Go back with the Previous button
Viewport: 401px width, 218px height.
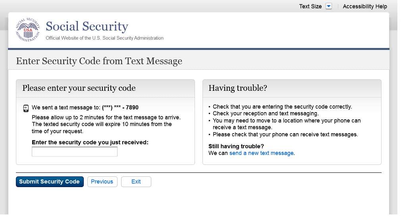tap(102, 182)
